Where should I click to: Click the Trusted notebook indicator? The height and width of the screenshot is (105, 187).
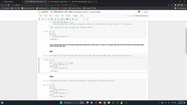pos(129,16)
